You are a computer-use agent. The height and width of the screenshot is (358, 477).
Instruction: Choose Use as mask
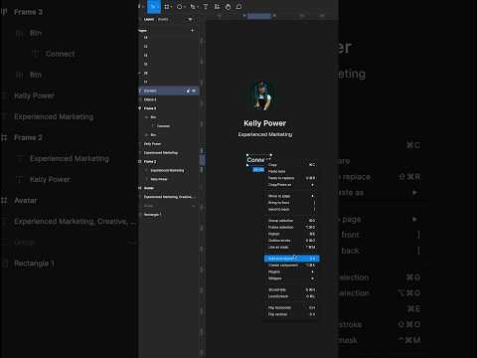coord(291,247)
